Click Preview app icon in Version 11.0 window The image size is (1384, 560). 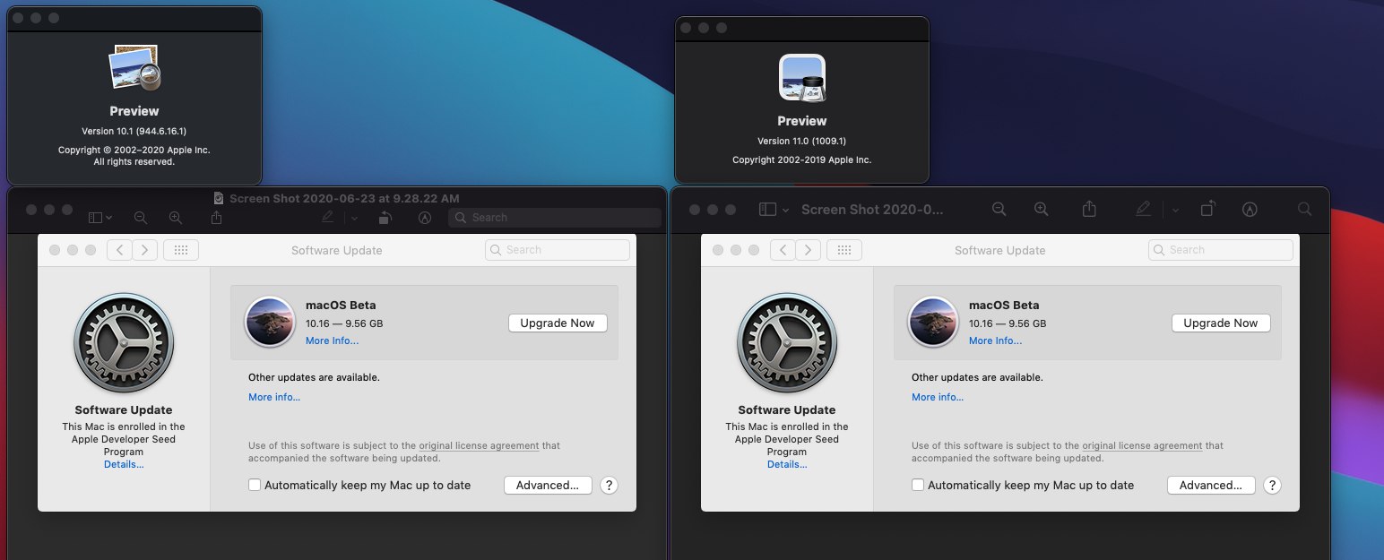pyautogui.click(x=802, y=78)
